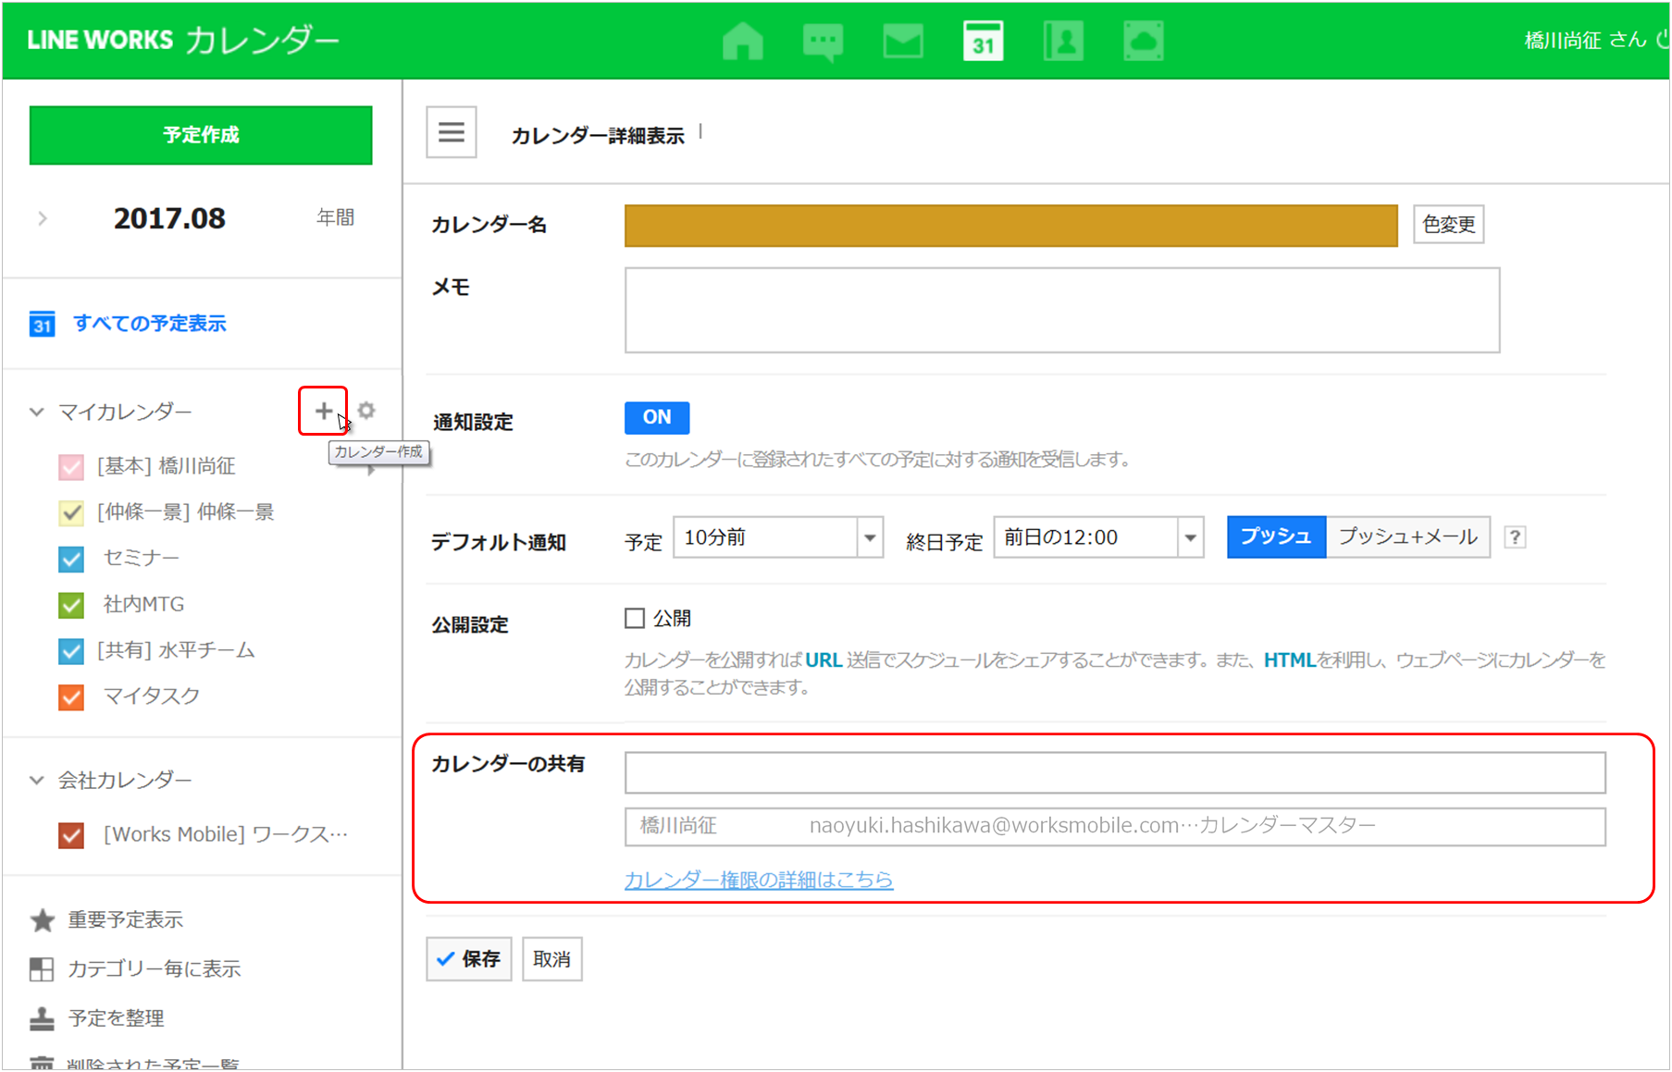Open the cloud Drive icon
Screen dimensions: 1672x1072
1144,42
